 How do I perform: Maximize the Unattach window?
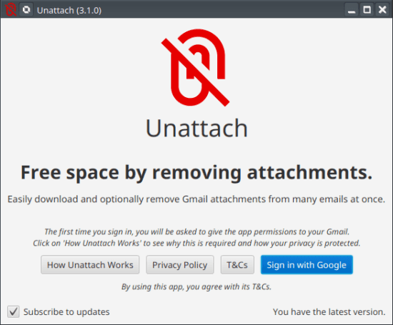pos(367,10)
